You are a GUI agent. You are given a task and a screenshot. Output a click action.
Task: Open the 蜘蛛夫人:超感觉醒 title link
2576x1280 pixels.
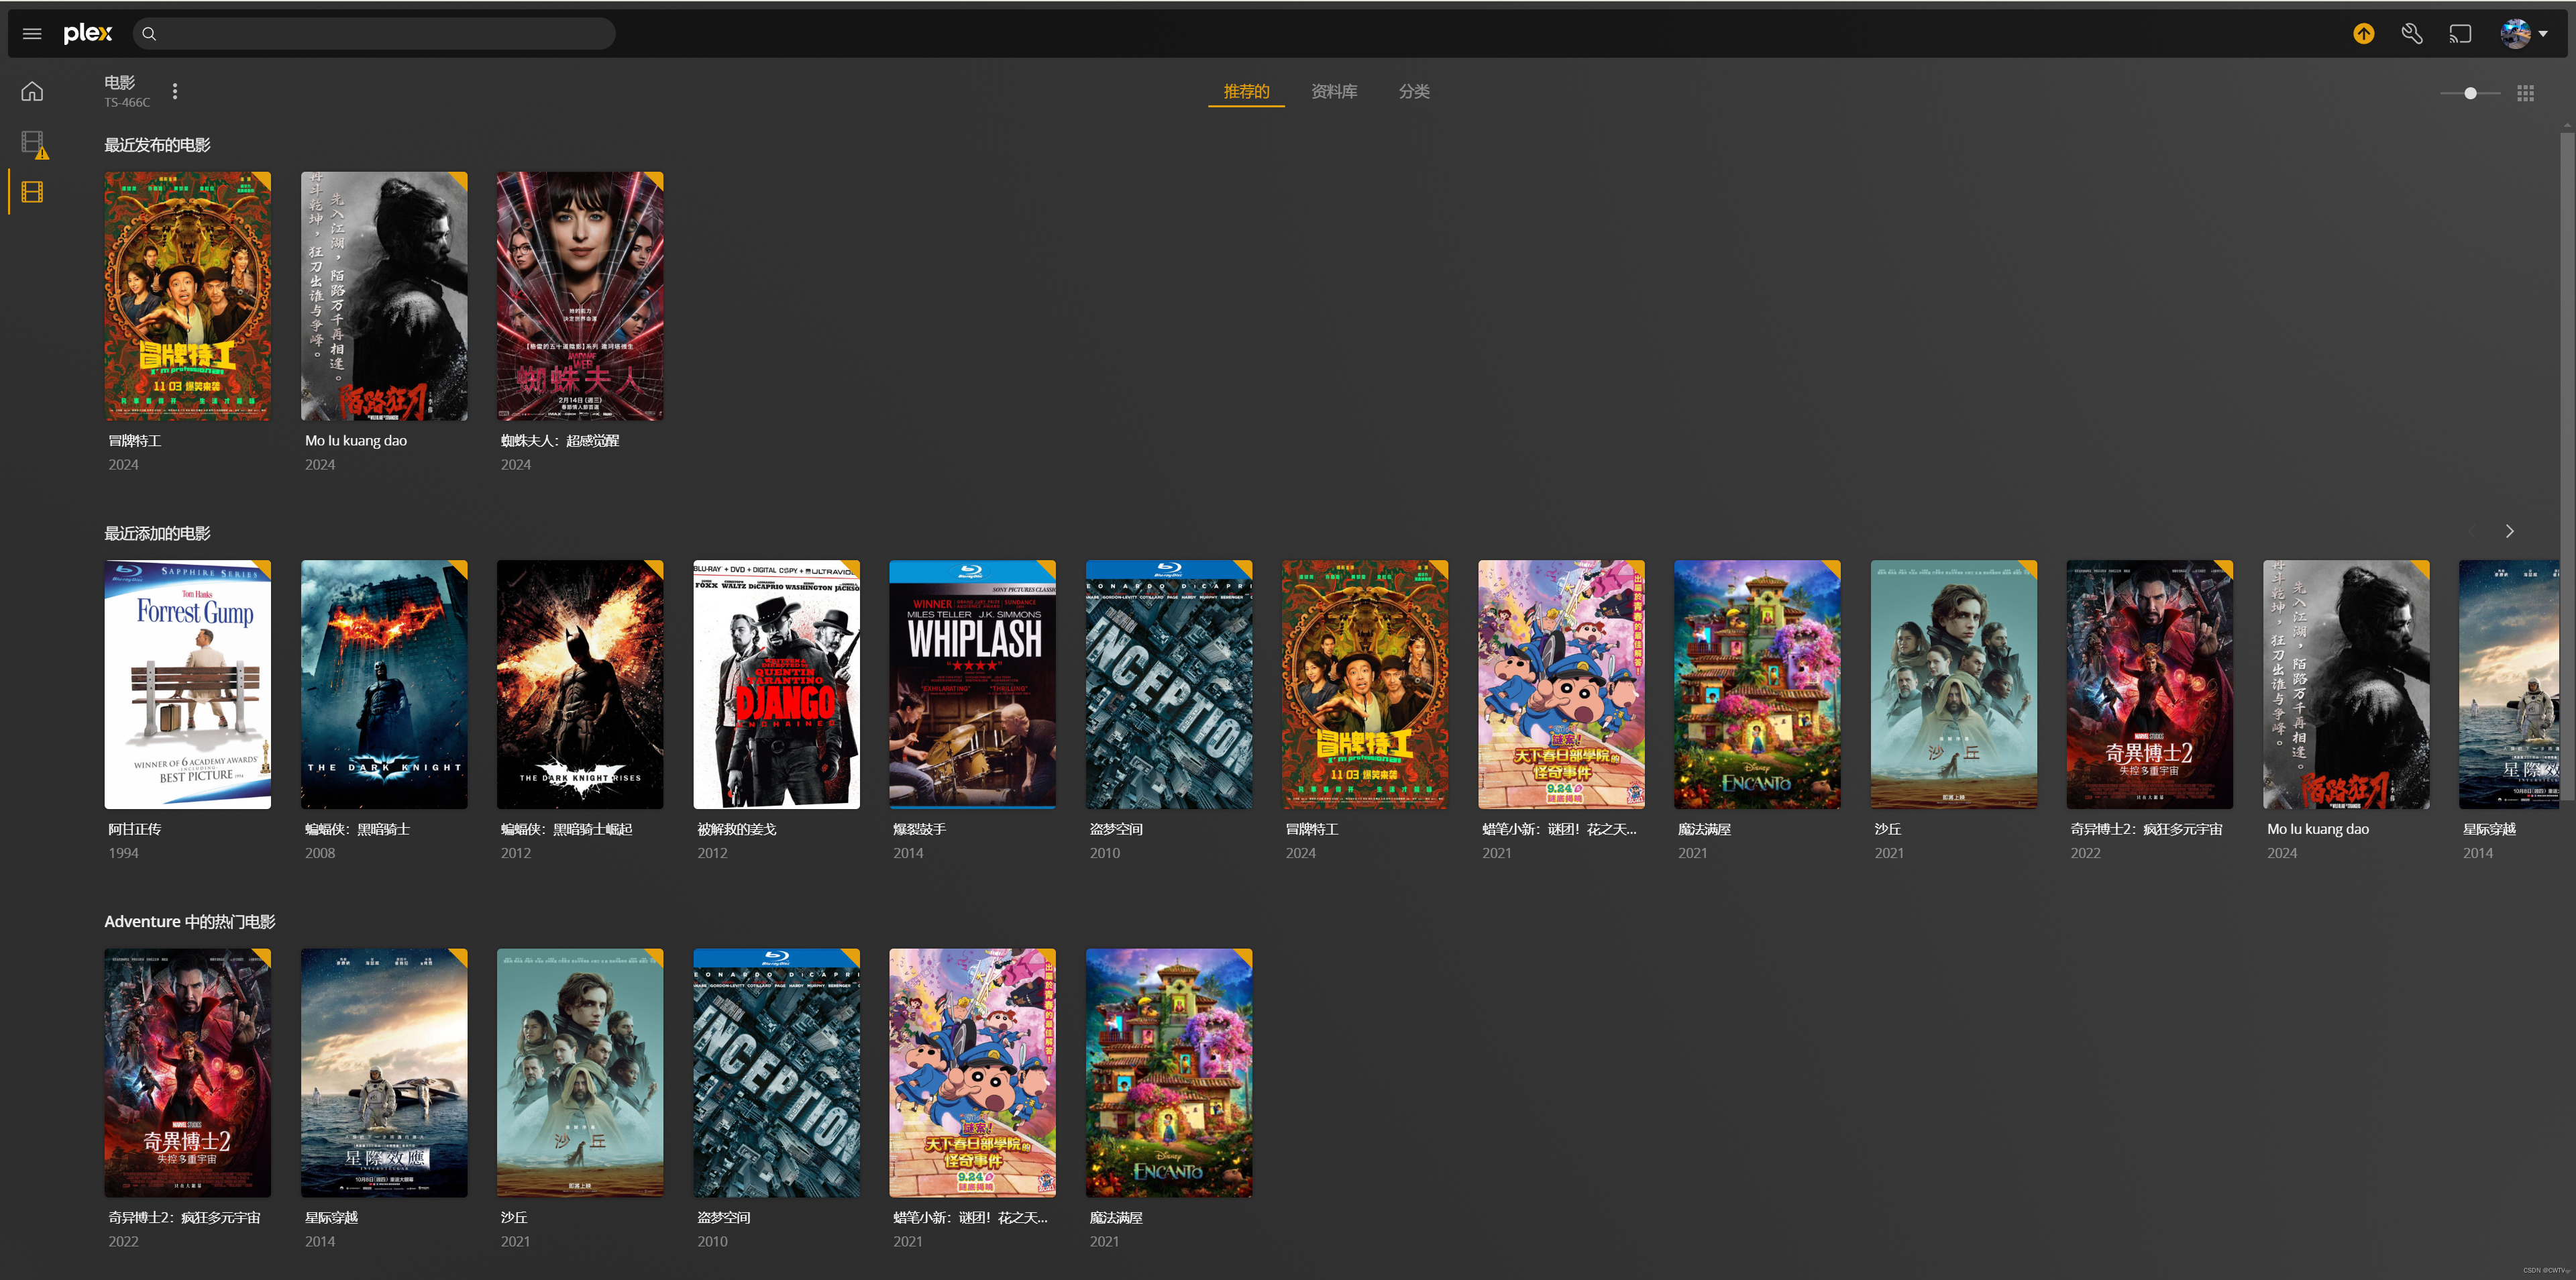tap(560, 441)
